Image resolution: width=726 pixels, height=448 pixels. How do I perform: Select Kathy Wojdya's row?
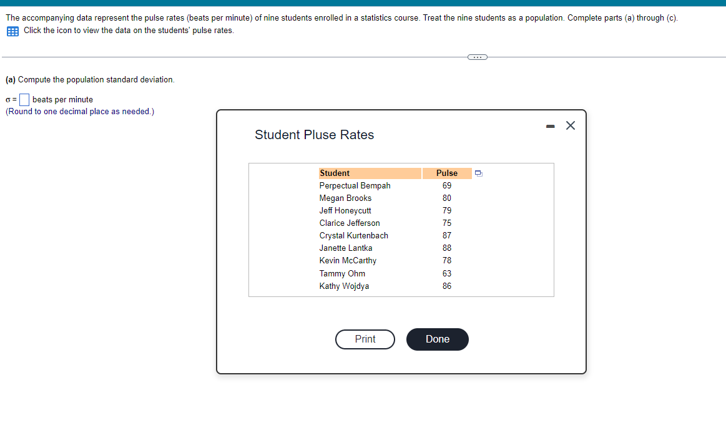pos(343,286)
